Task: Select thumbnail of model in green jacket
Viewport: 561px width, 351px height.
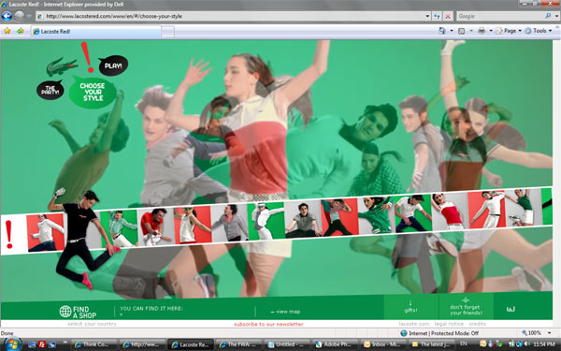Action: [x=376, y=215]
